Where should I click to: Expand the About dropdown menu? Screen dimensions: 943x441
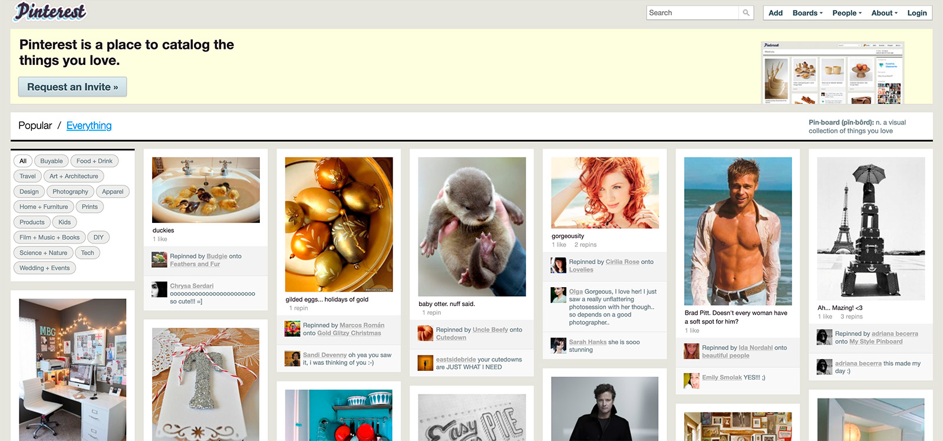[x=884, y=13]
